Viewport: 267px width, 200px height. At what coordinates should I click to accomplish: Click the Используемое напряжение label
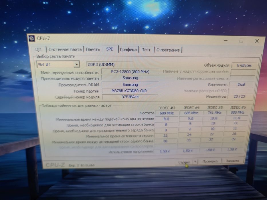pyautogui.click(x=130, y=151)
